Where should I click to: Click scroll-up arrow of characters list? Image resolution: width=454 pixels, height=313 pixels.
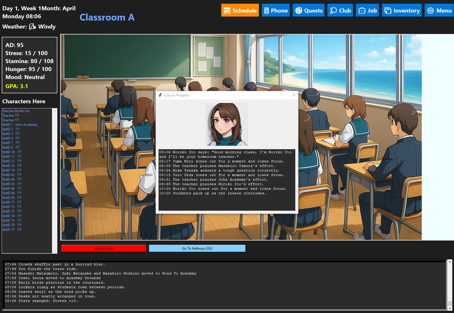55,110
